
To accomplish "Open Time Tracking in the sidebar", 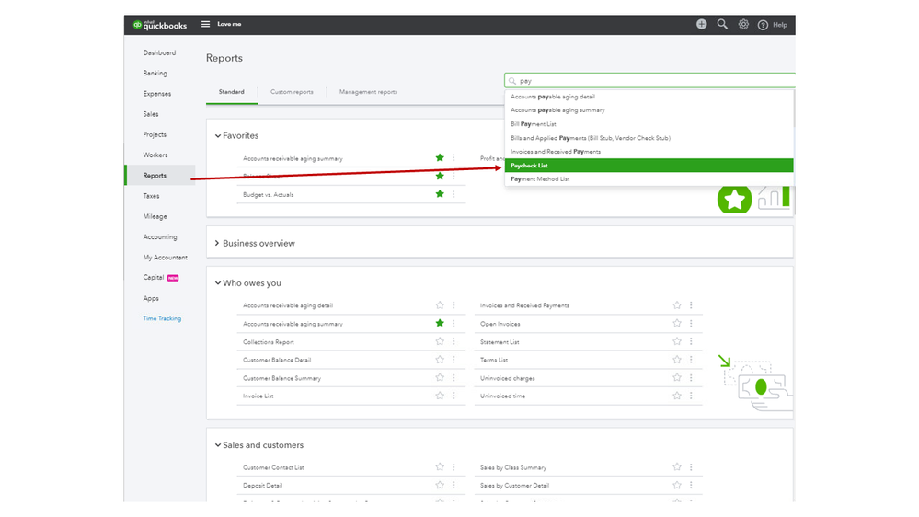I will 162,318.
